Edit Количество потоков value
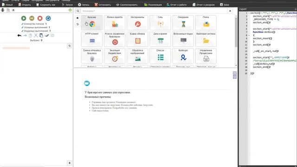The height and width of the screenshot is (167, 297). click(34, 24)
